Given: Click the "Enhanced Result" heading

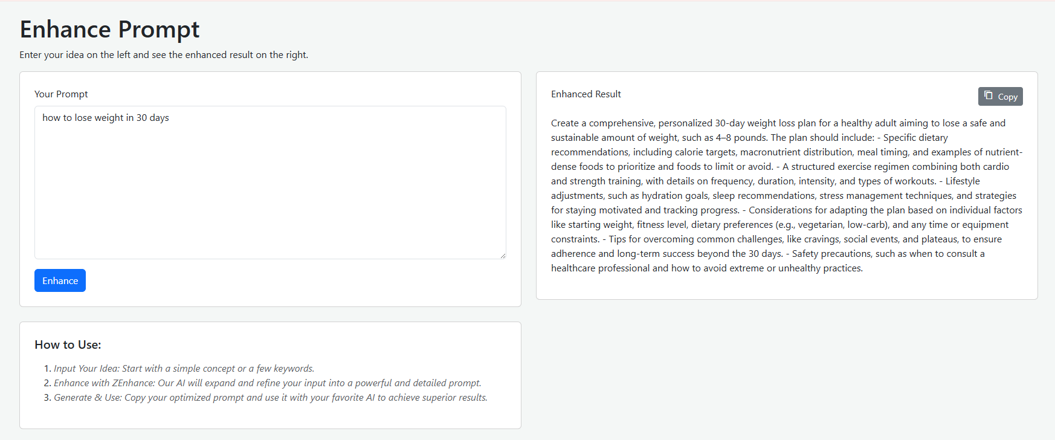Looking at the screenshot, I should click(x=586, y=94).
